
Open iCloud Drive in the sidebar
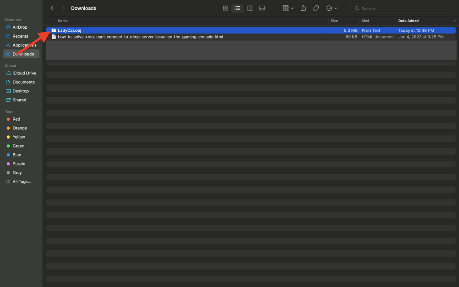[24, 73]
